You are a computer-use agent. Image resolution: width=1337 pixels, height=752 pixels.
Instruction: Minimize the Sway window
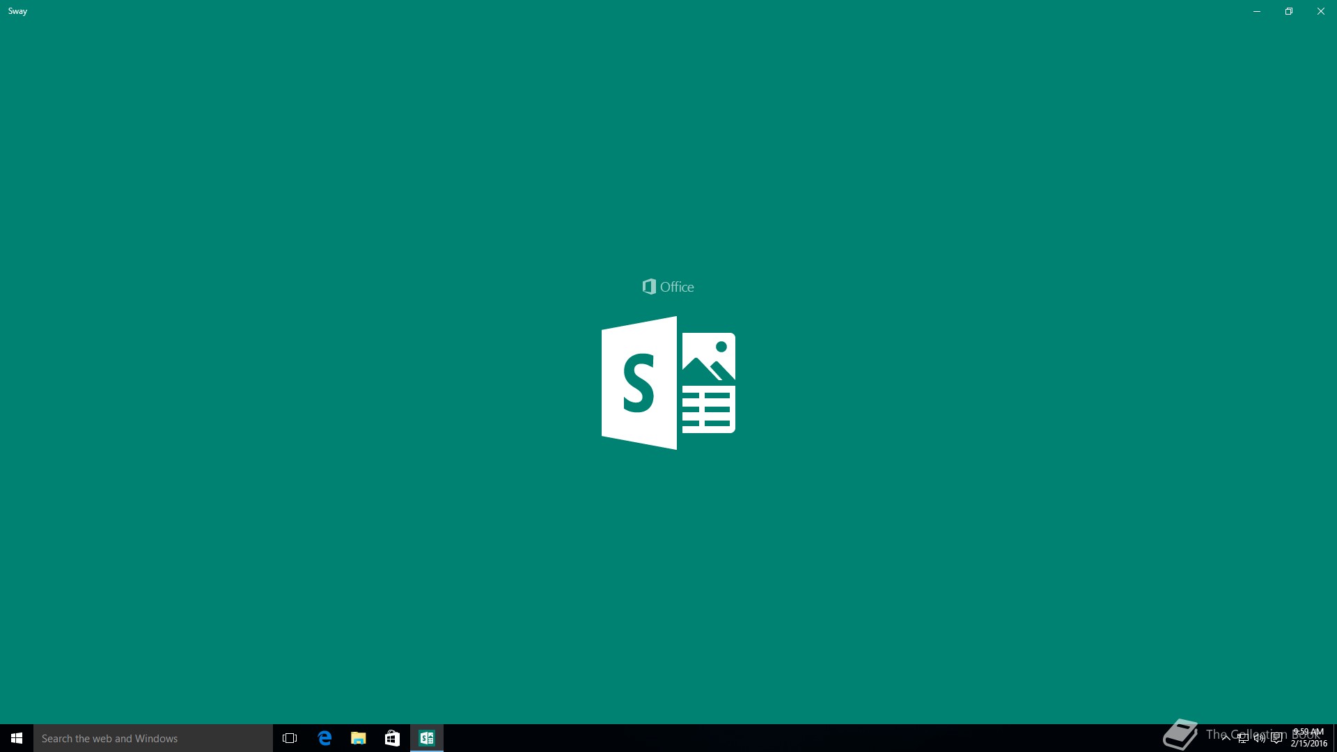pos(1257,11)
